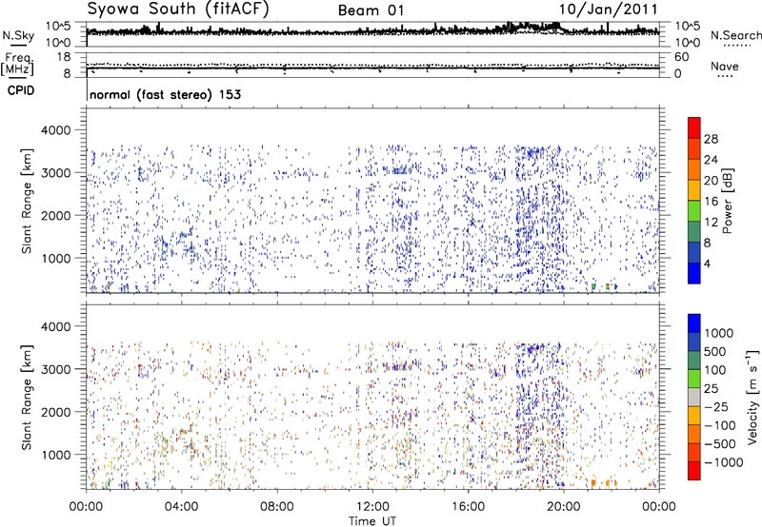The image size is (762, 527).
Task: Click the '3000' tick on velocity panel axis
Action: point(55,369)
